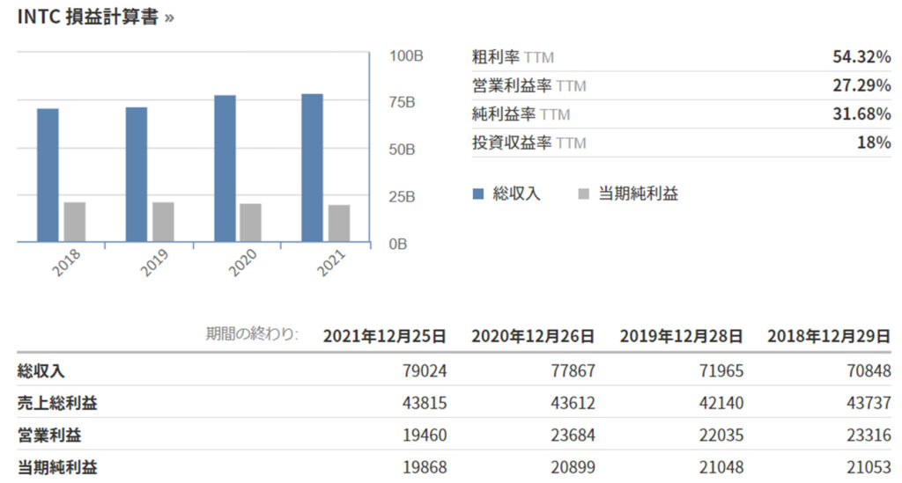Viewport: 902px width, 483px height.
Task: Click the 2018 x-axis year label
Action: [66, 263]
